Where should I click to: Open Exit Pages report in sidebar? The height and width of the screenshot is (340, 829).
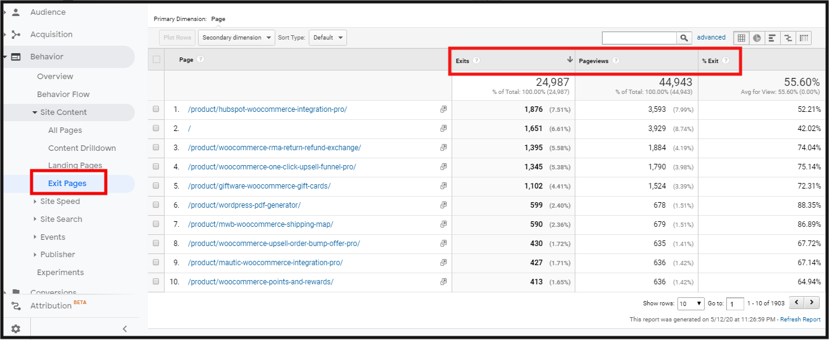tap(67, 184)
